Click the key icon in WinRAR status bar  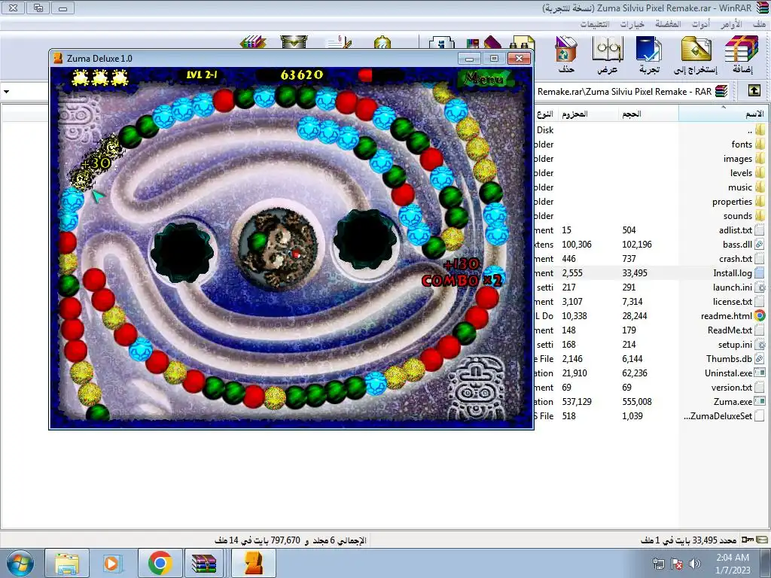(x=748, y=540)
